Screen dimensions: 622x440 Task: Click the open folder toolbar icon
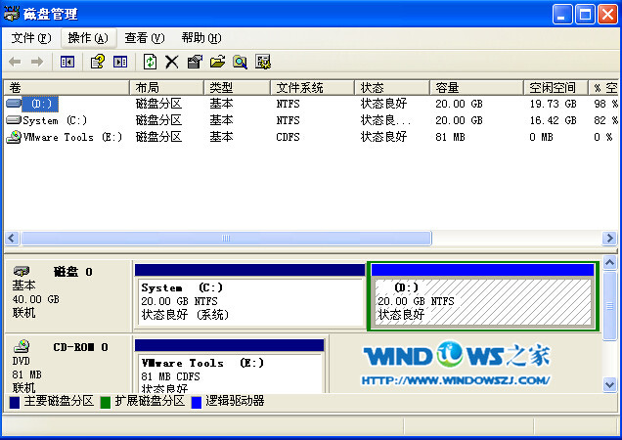(217, 62)
